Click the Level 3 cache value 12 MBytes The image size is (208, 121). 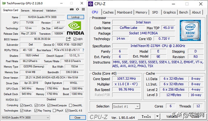[x=174, y=95]
